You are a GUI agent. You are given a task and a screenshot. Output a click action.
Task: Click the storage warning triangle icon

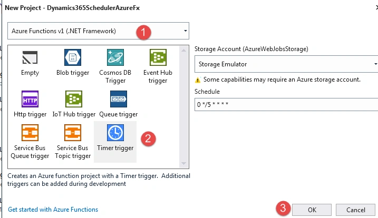(x=198, y=80)
